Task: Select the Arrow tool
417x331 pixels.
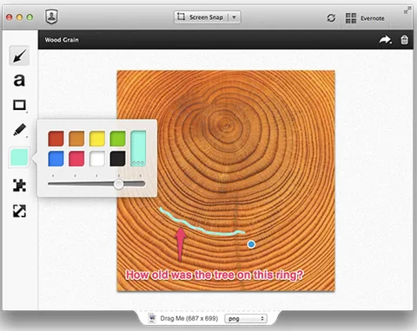Action: pyautogui.click(x=19, y=55)
